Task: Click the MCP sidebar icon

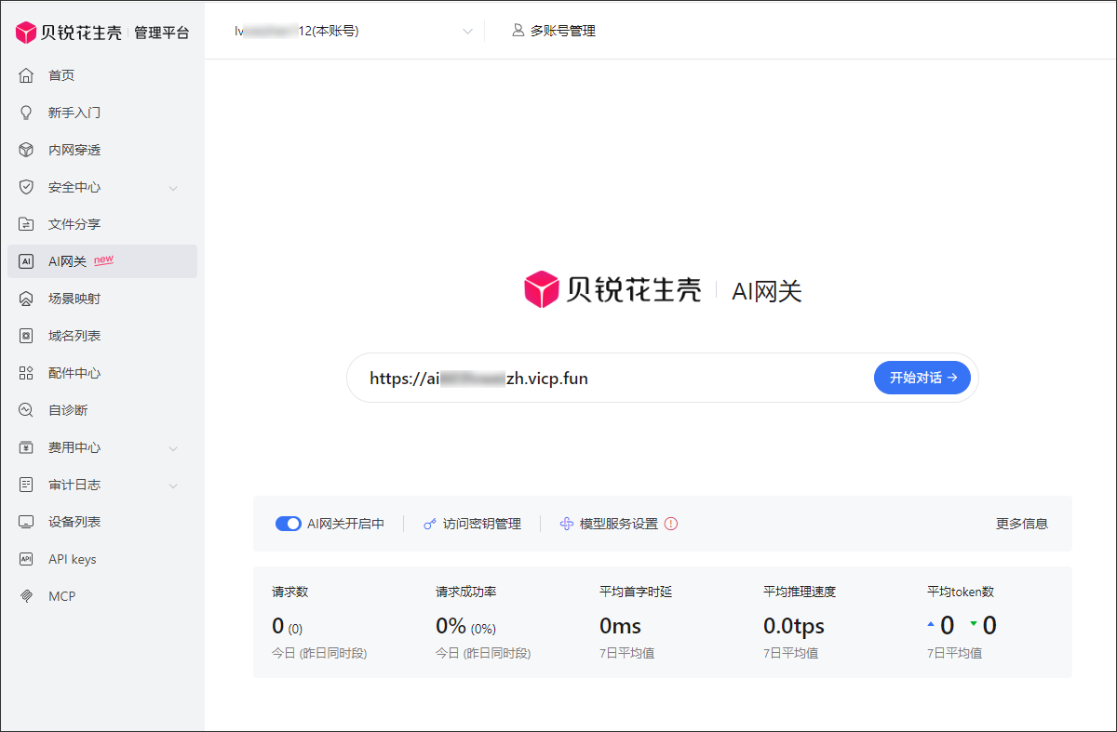Action: click(26, 596)
